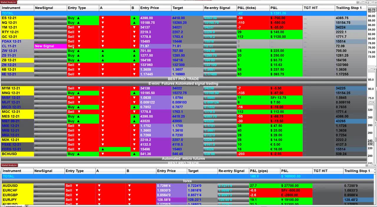377x207 pixels.
Task: Click the $ -700.00 P&L cell
Action: [x=286, y=18]
